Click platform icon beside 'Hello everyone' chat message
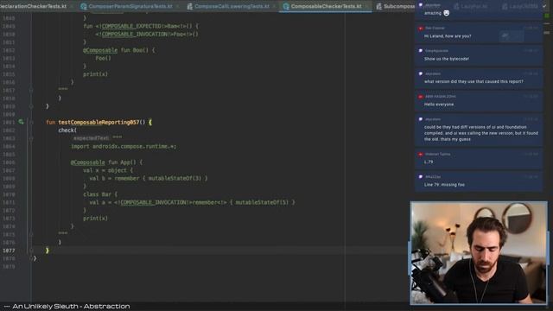The image size is (553, 311). pos(421,96)
